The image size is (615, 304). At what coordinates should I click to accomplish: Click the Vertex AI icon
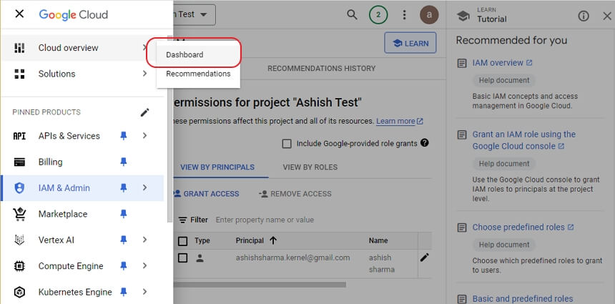(x=19, y=240)
